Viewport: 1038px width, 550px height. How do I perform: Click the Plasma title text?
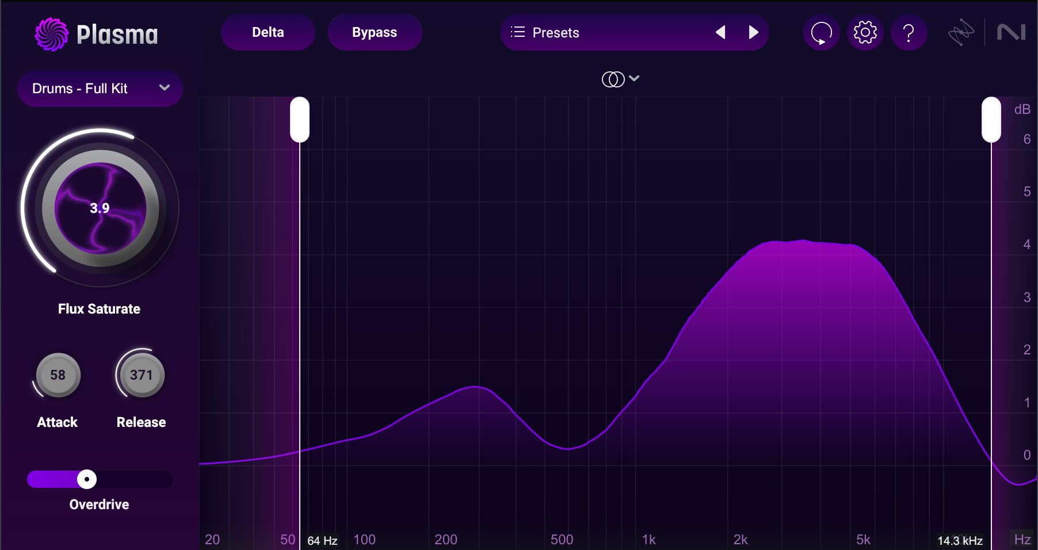tap(117, 35)
